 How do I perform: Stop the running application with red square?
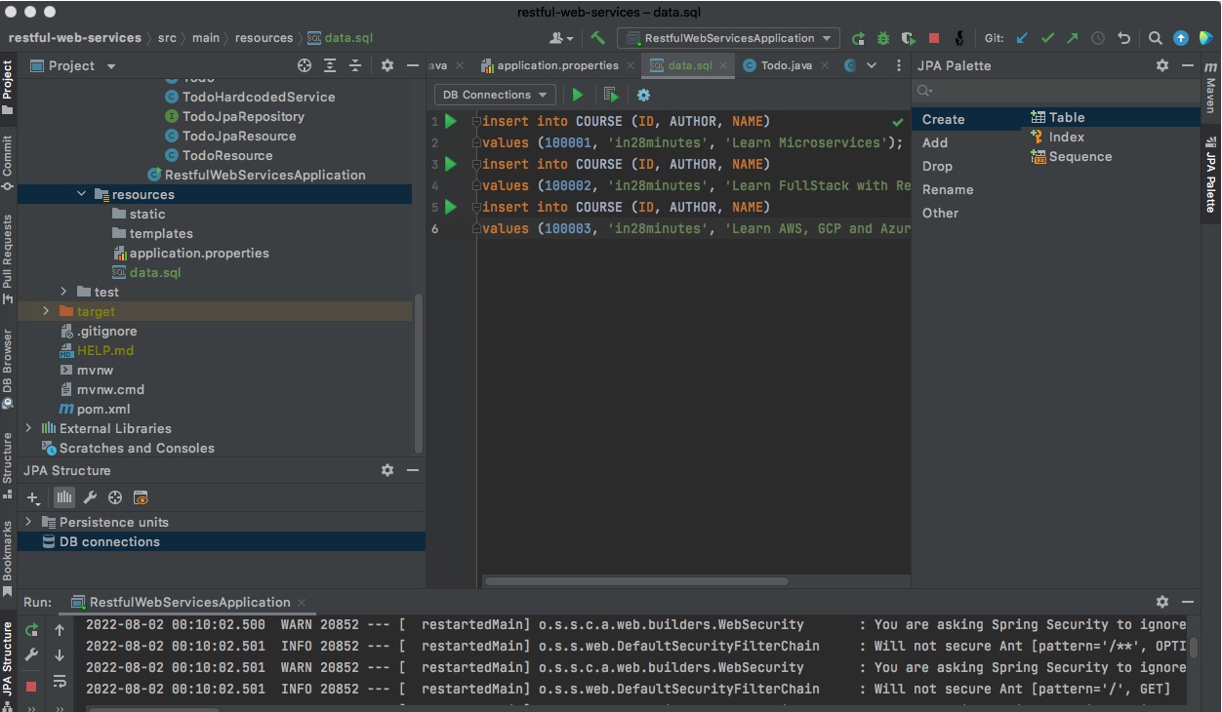pos(934,38)
